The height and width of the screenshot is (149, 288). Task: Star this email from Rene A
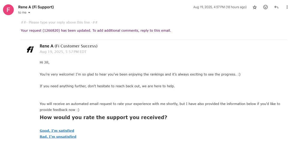[x=255, y=7]
